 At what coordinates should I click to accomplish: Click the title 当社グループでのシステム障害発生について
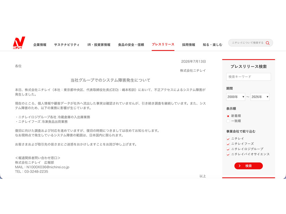click(x=110, y=80)
